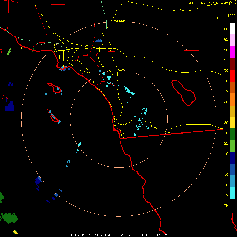
Task: Click the 62 value on the scale
Action: [226, 39]
